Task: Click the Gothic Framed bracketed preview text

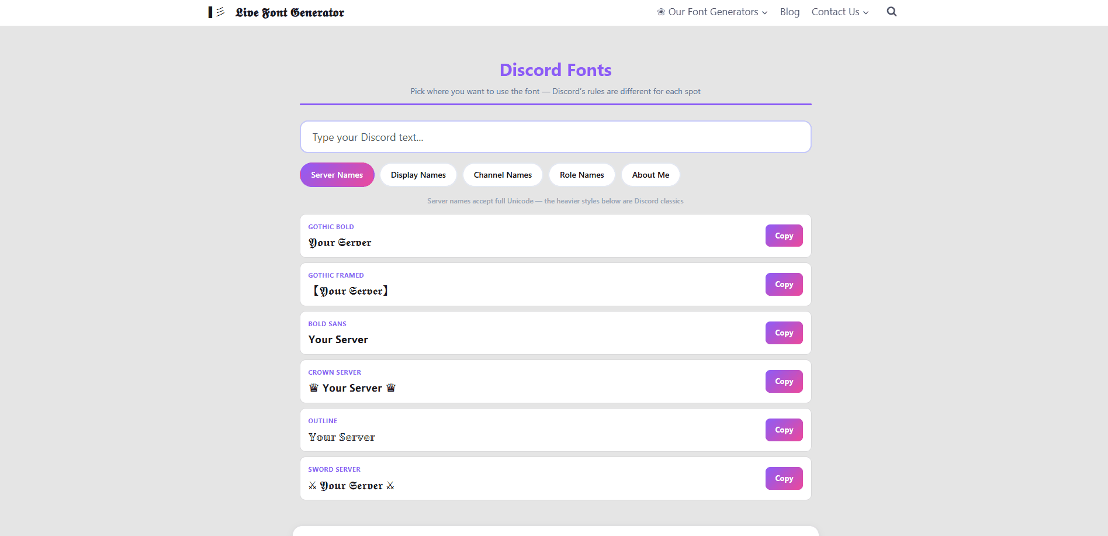Action: click(x=351, y=291)
